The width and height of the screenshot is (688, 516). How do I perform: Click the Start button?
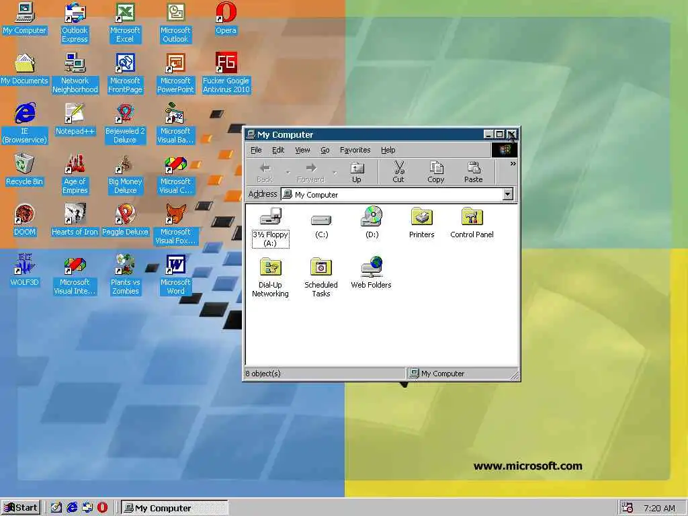pyautogui.click(x=21, y=508)
